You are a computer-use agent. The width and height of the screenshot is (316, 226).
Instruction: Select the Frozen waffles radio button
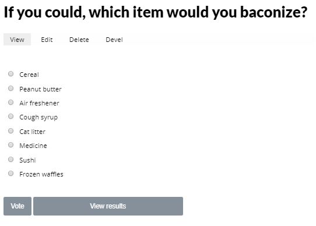click(11, 174)
